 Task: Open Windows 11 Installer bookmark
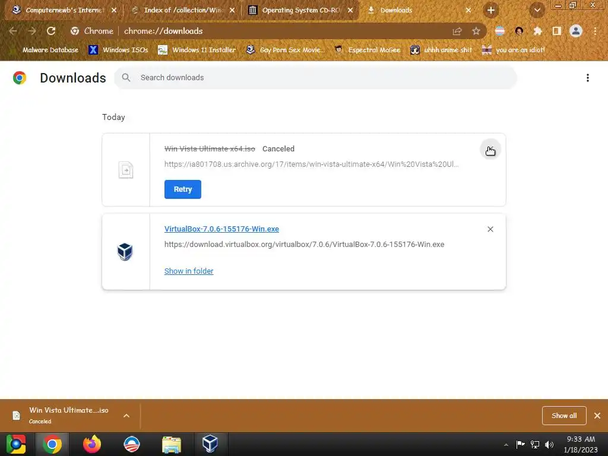click(x=197, y=50)
